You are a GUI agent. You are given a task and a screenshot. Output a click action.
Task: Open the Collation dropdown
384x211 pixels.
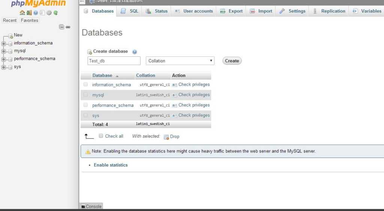(180, 61)
